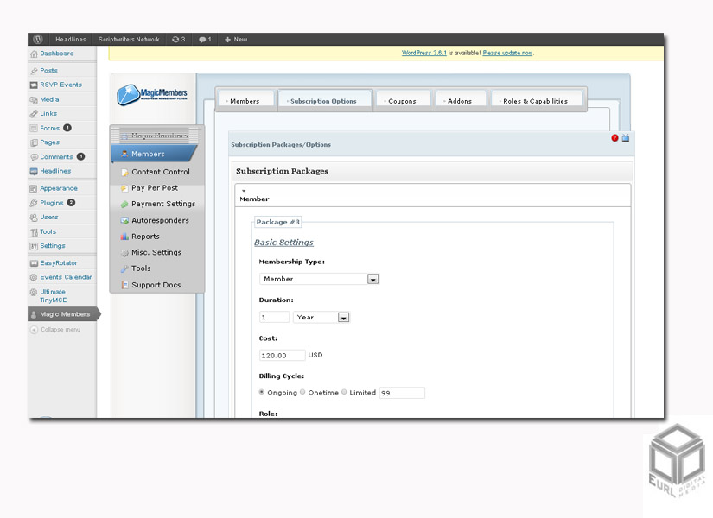Viewport: 713px width, 518px height.
Task: Click the Appearance sidebar icon
Action: pyautogui.click(x=34, y=188)
